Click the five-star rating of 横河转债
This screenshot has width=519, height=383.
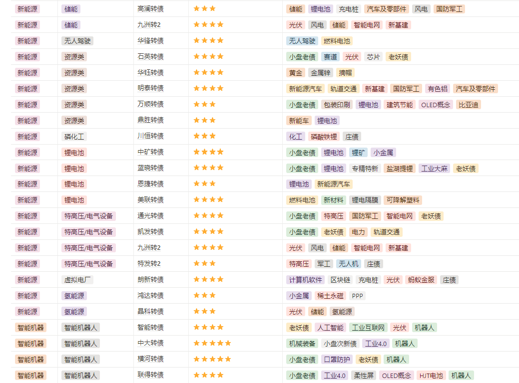pos(212,359)
